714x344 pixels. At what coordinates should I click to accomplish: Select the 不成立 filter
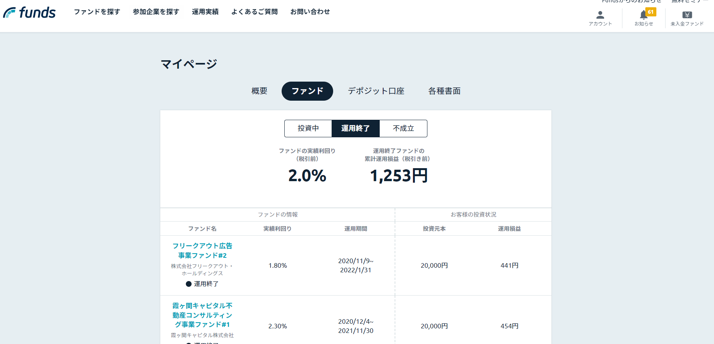coord(403,129)
